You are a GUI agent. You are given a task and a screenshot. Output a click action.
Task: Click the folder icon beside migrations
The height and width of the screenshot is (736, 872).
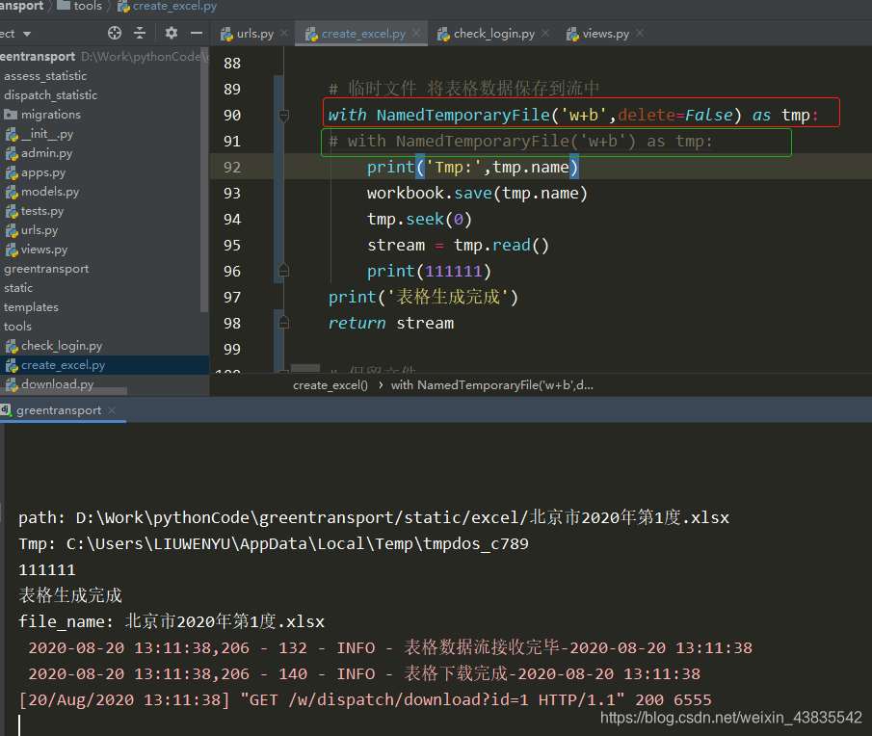tap(11, 115)
